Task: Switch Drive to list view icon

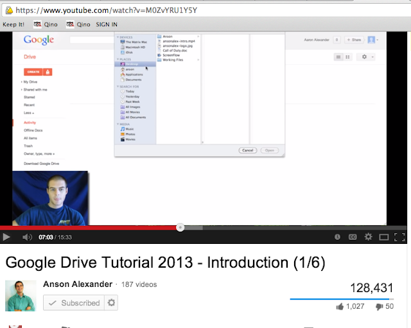Action: point(338,57)
